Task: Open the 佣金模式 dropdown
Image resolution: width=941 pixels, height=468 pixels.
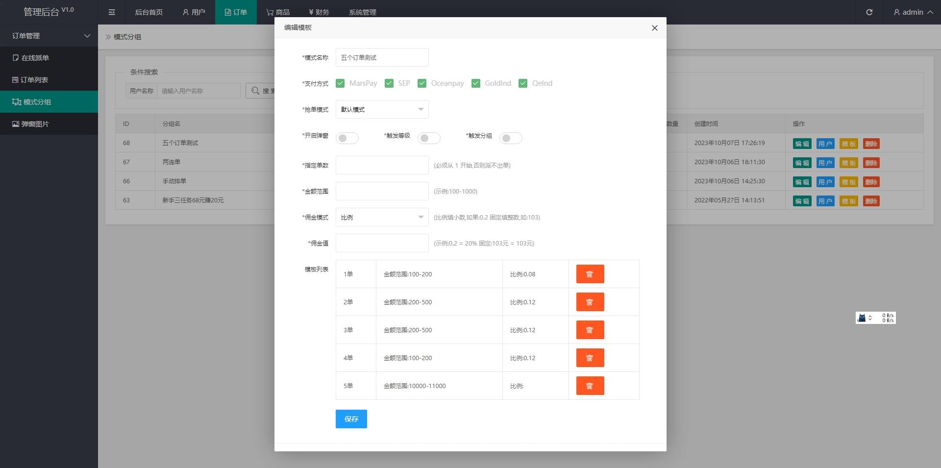Action: (382, 217)
